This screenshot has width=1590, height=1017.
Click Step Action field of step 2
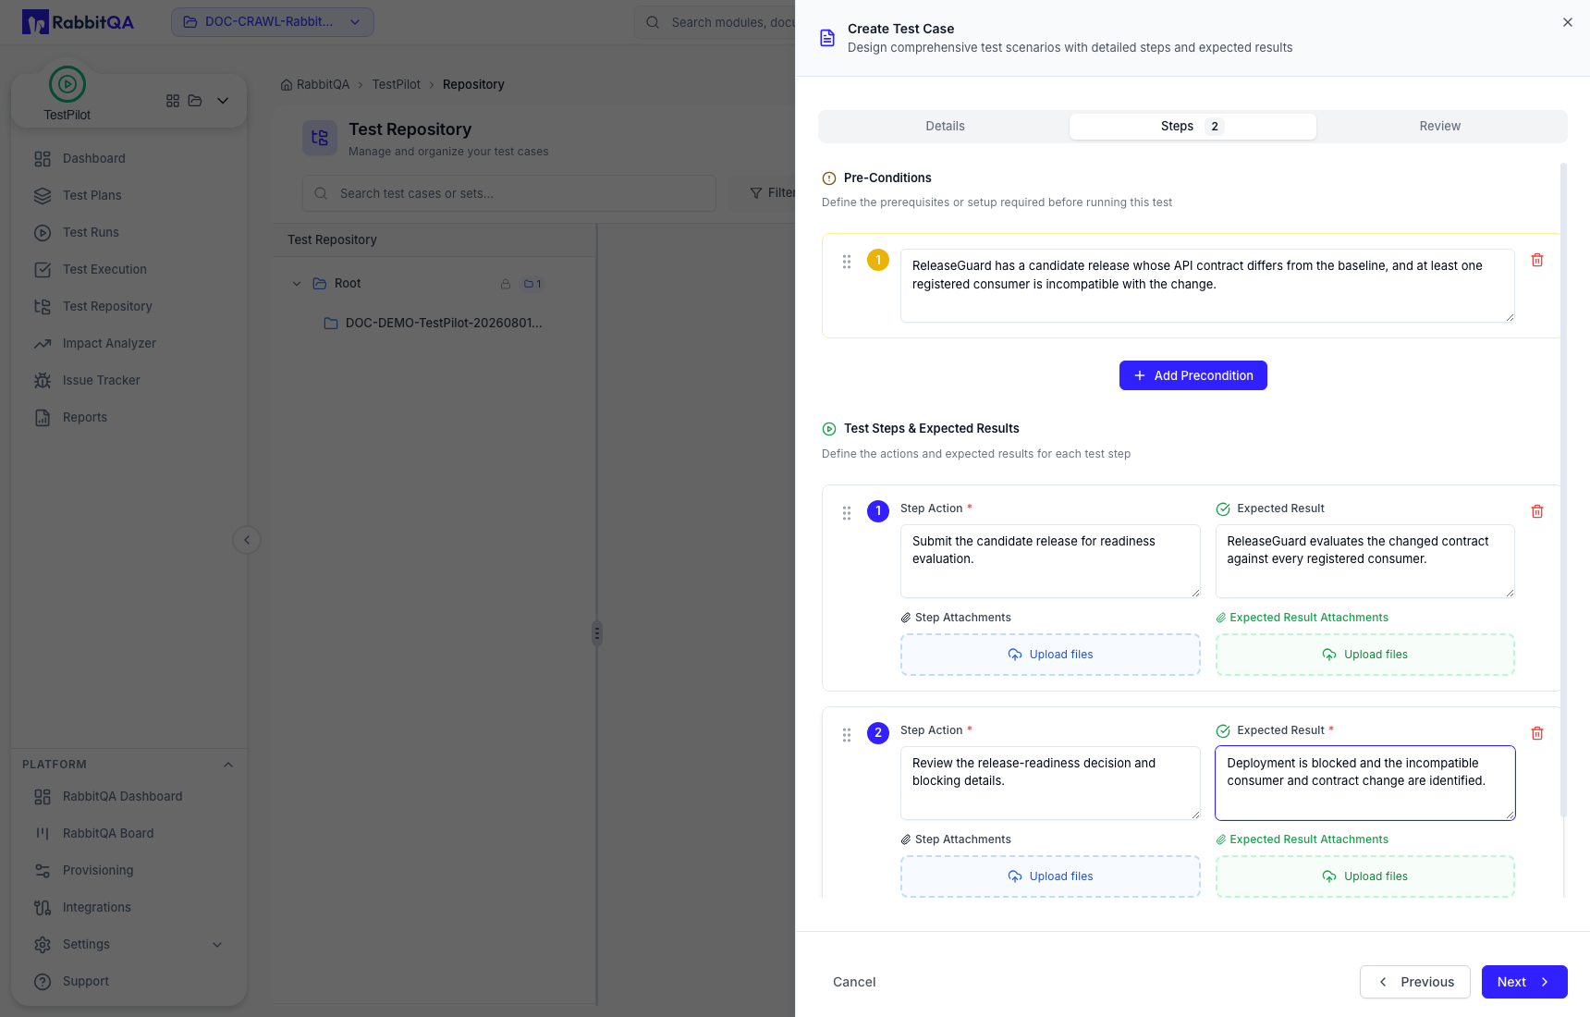pyautogui.click(x=1050, y=783)
